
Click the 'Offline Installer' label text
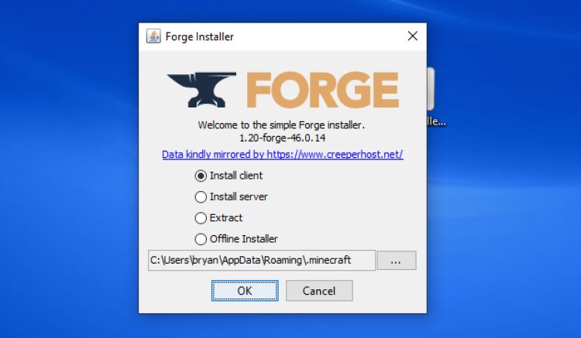click(x=244, y=239)
